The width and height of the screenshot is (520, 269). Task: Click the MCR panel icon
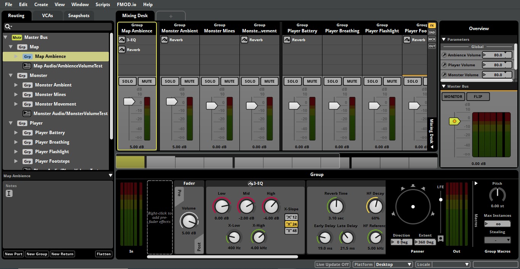432,39
